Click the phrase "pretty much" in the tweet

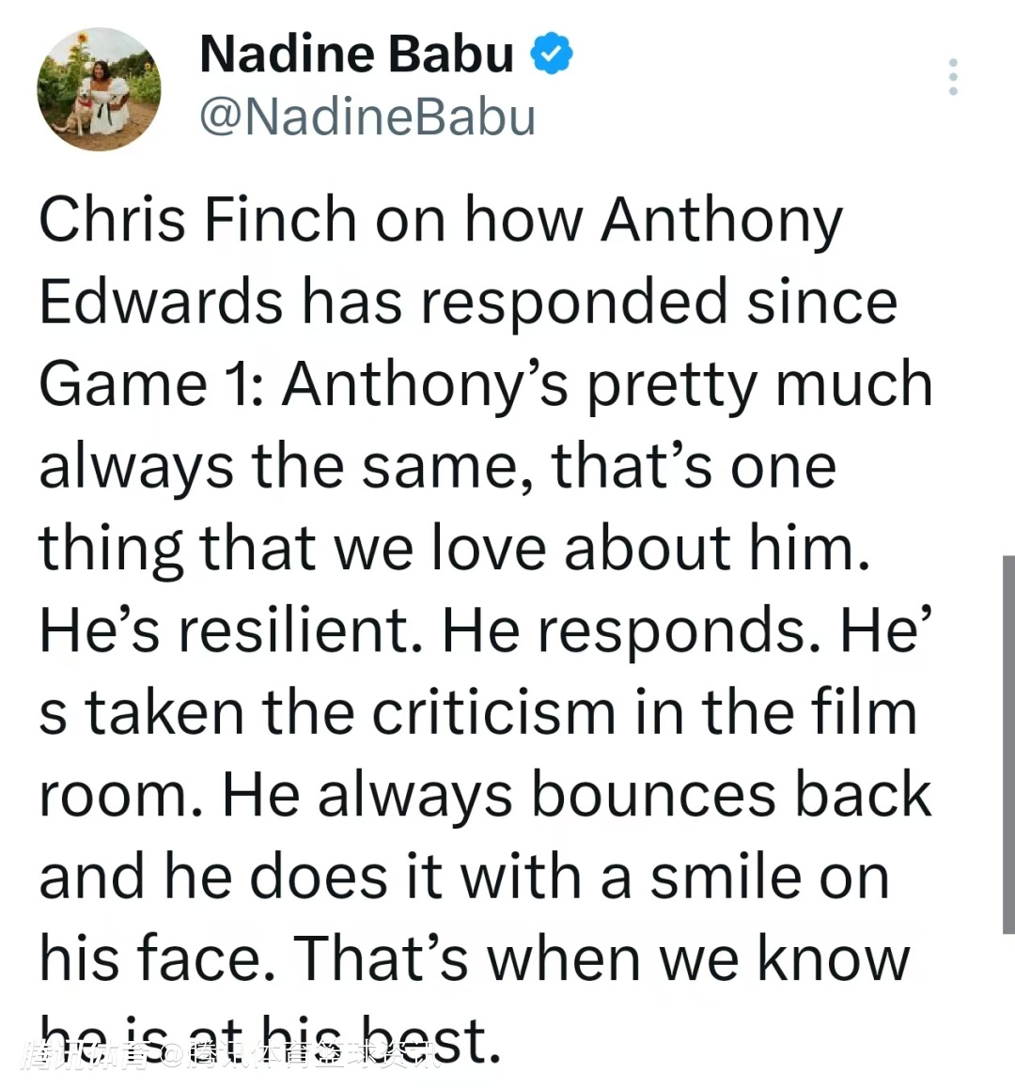[759, 386]
